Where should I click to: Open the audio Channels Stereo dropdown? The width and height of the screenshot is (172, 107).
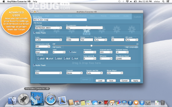tap(74, 73)
